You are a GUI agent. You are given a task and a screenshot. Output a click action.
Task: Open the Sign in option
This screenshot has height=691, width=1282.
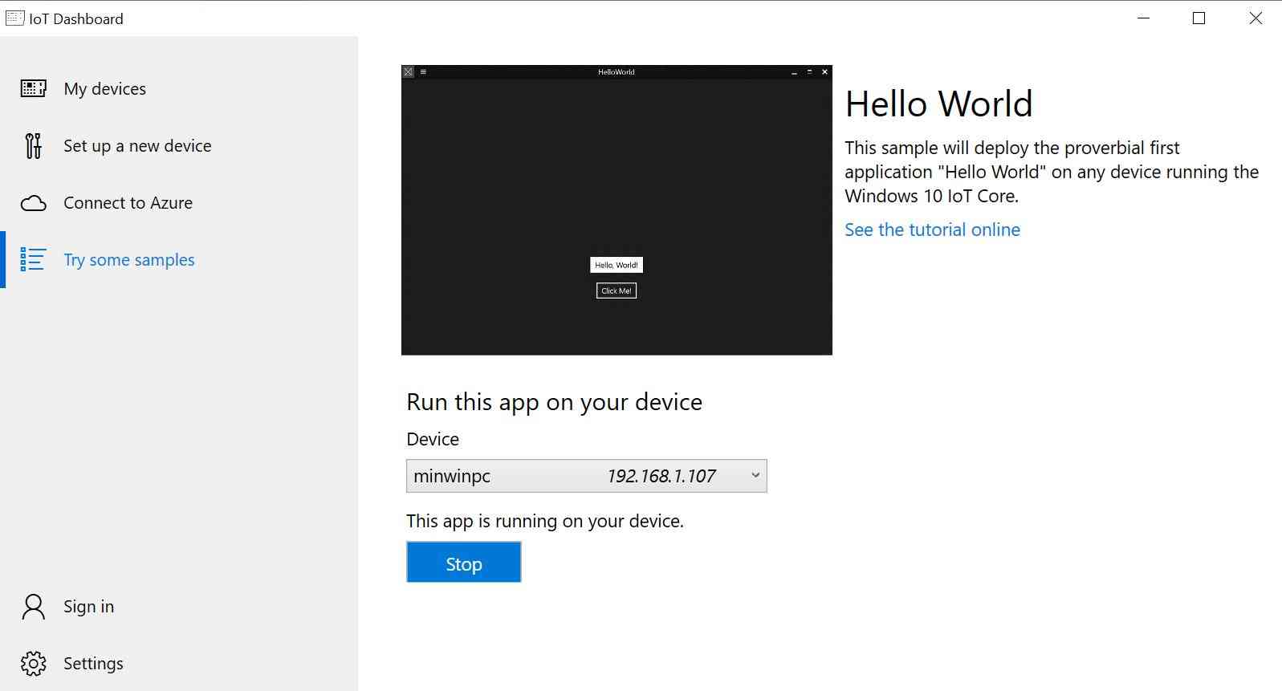pos(179,607)
